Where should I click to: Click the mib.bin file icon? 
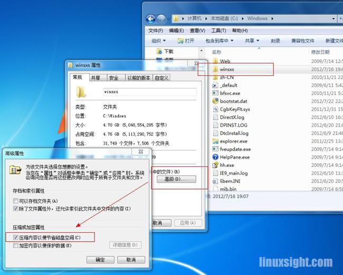click(x=215, y=188)
